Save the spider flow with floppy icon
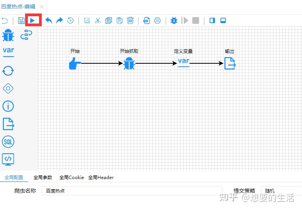 (x=21, y=20)
